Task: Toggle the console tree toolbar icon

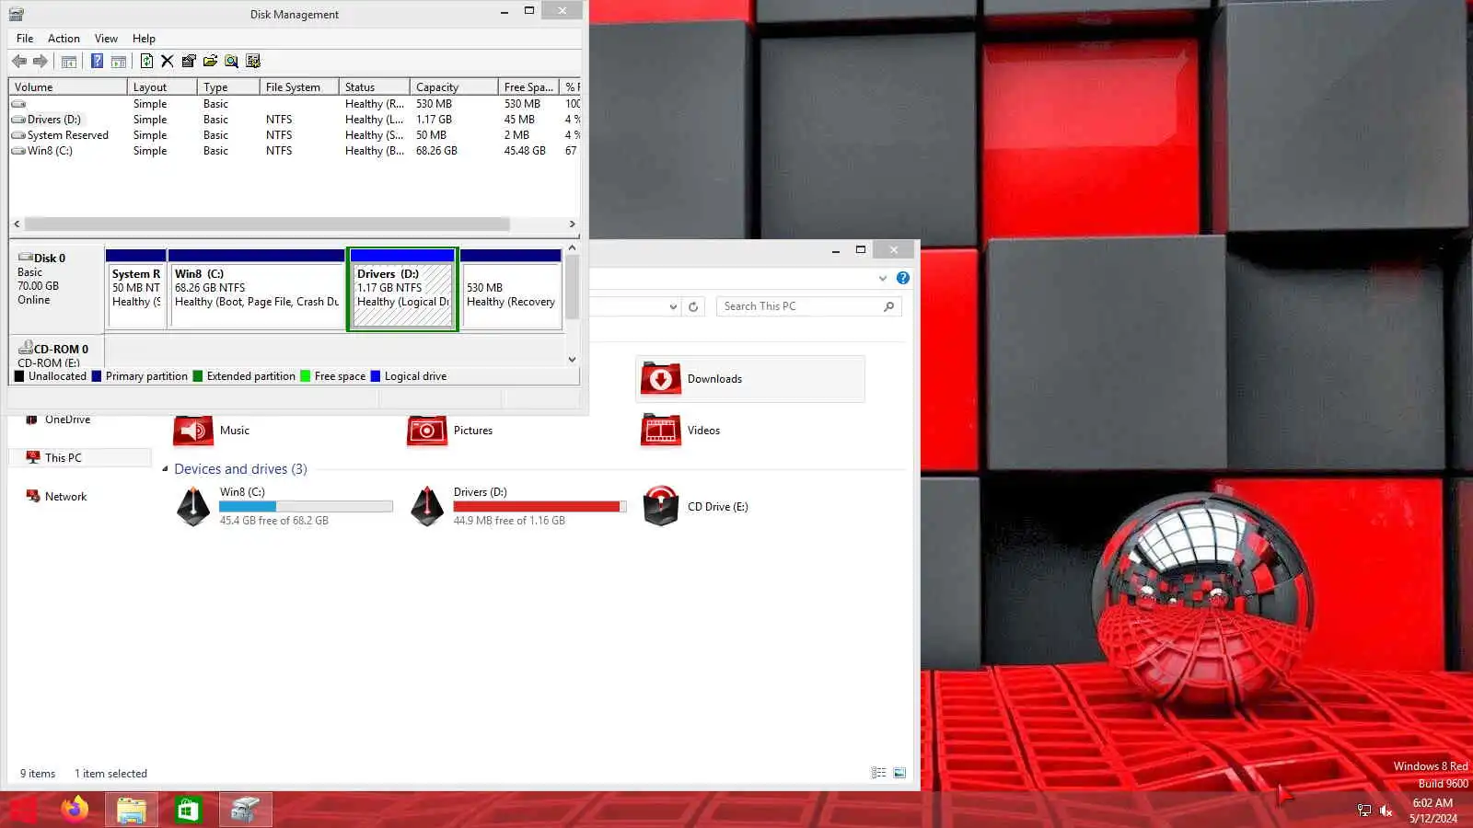Action: click(69, 62)
